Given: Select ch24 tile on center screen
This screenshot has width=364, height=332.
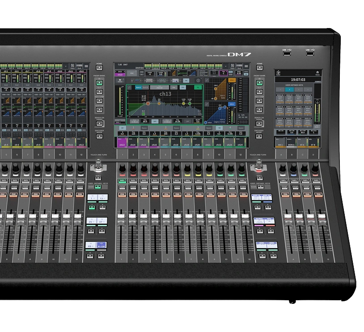Looking at the screenshot, I should (241, 142).
